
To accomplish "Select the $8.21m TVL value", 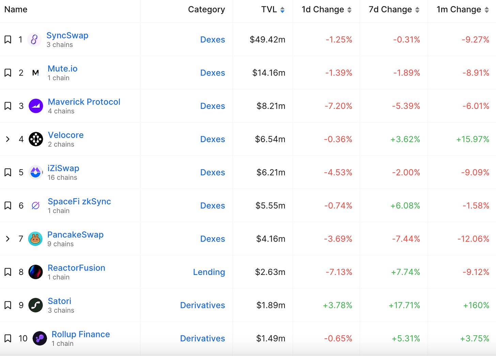I will [x=271, y=106].
